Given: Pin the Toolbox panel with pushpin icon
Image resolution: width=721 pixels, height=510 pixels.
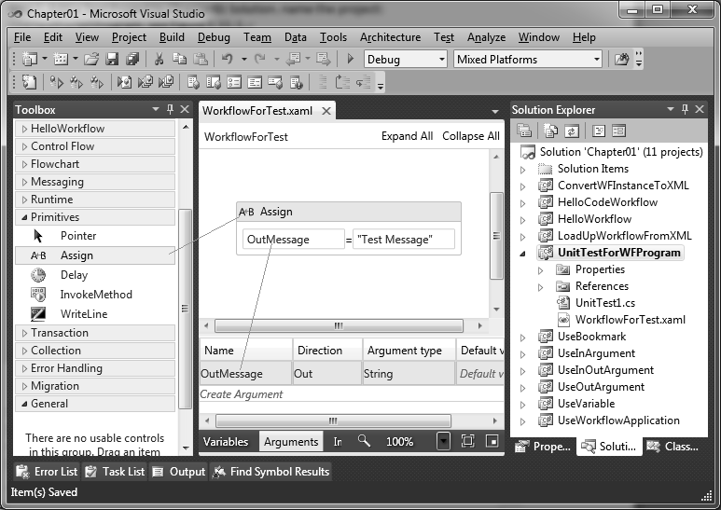Looking at the screenshot, I should 170,109.
